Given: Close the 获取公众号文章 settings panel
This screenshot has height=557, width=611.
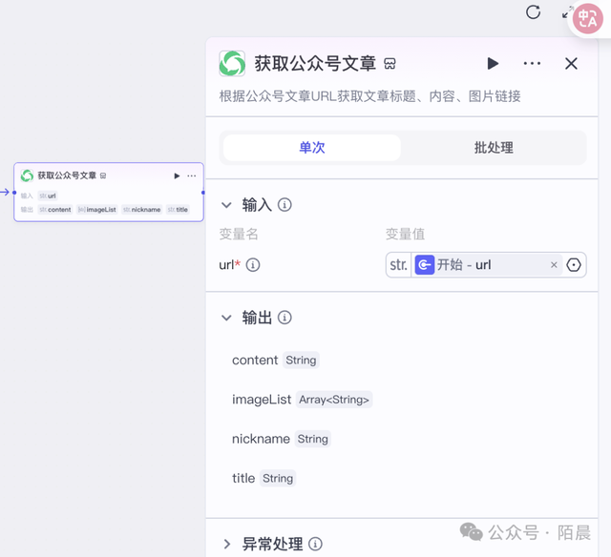Looking at the screenshot, I should 571,64.
